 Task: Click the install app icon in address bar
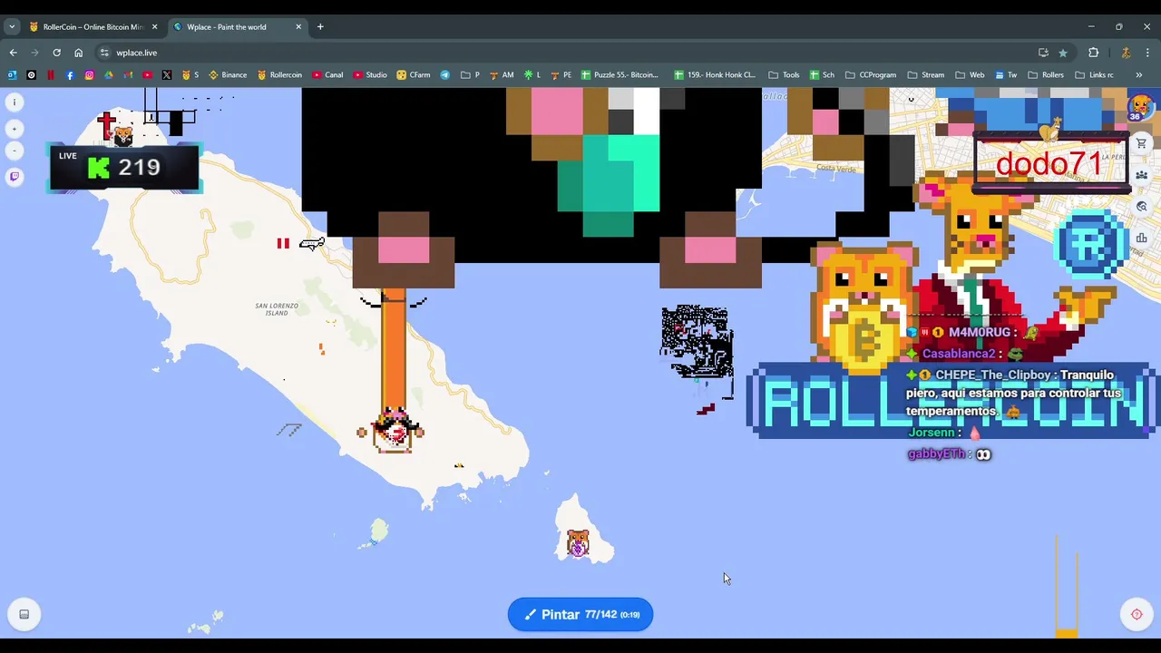coord(1043,53)
